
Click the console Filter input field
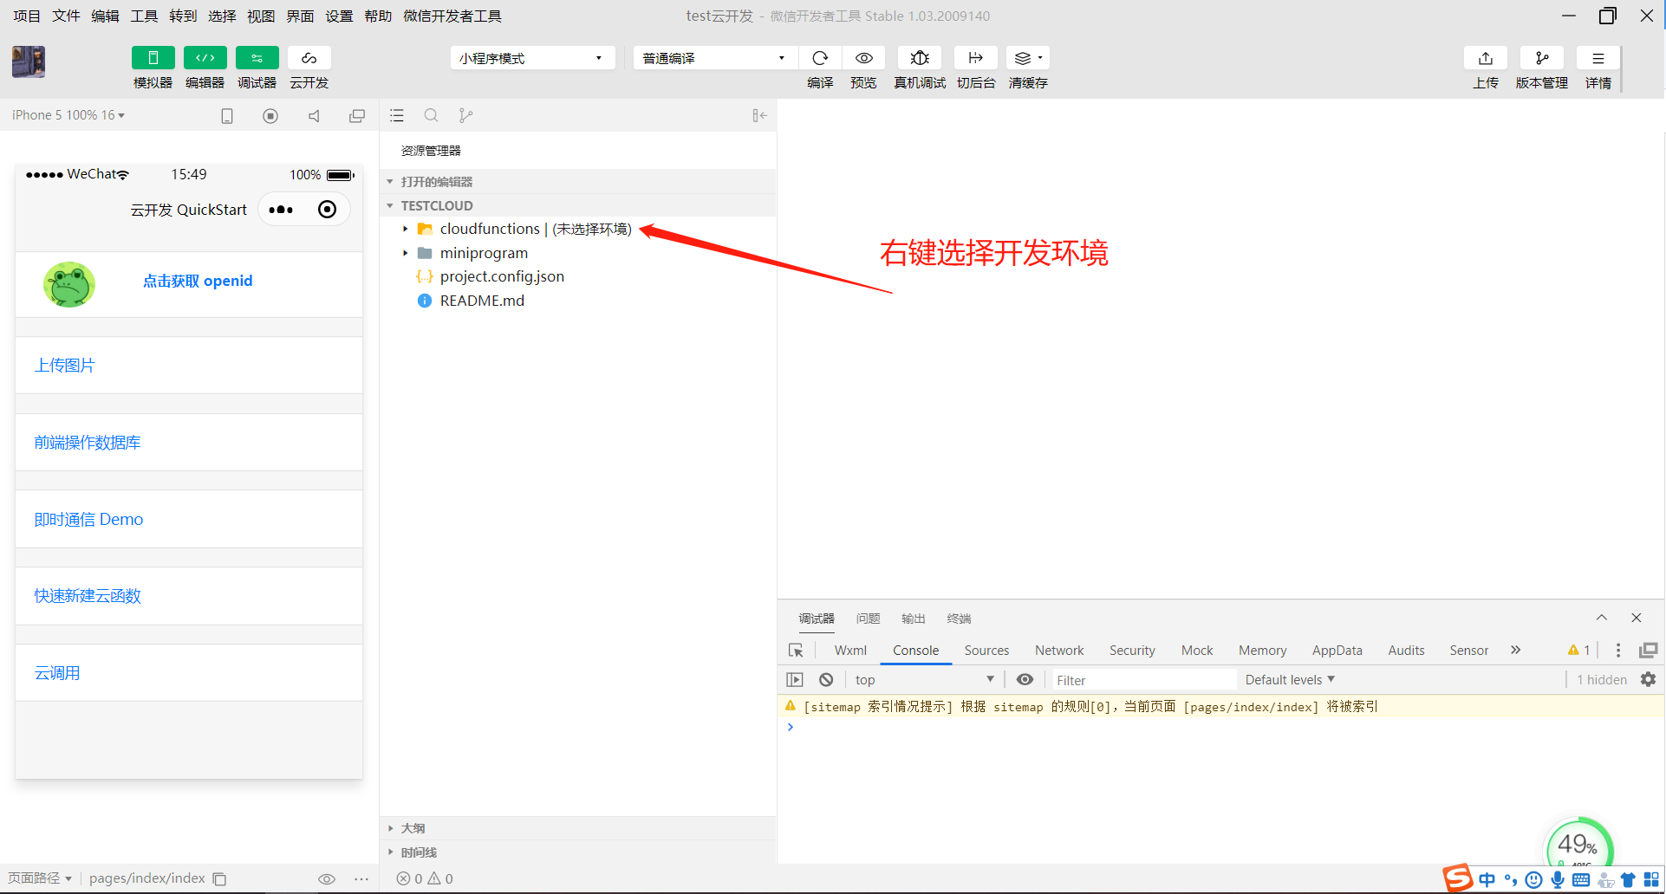[1143, 680]
